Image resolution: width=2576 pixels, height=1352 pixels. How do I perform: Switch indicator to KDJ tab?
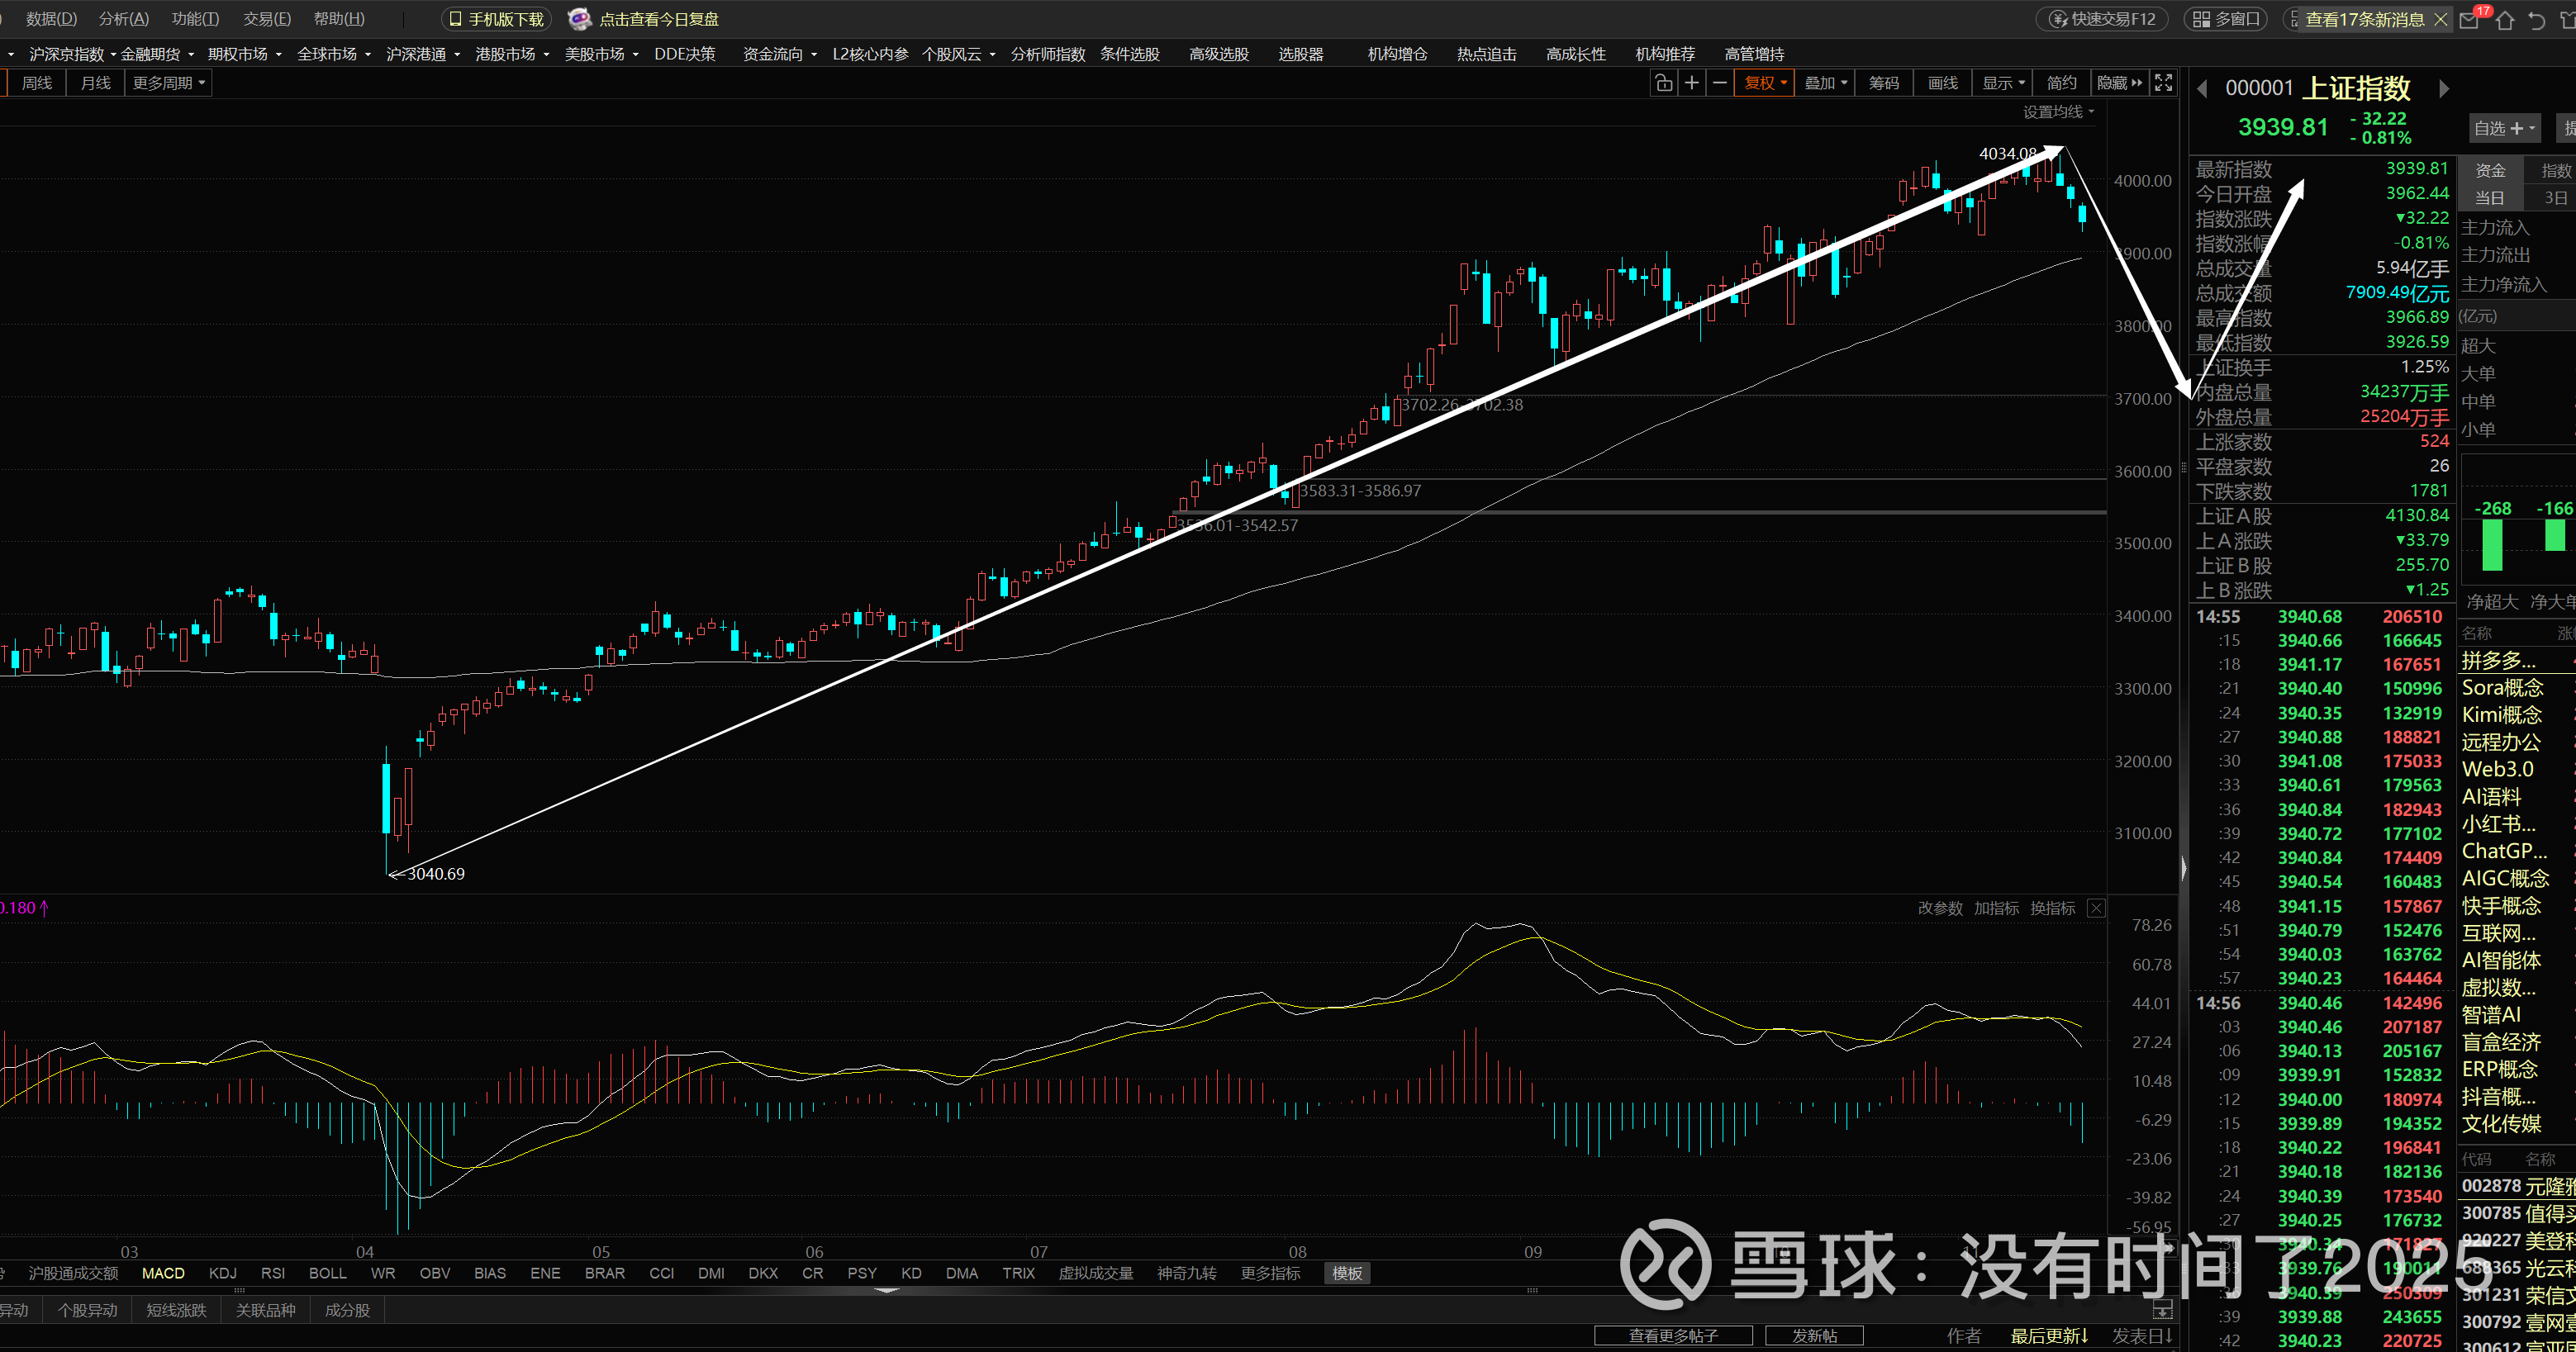pos(222,1273)
